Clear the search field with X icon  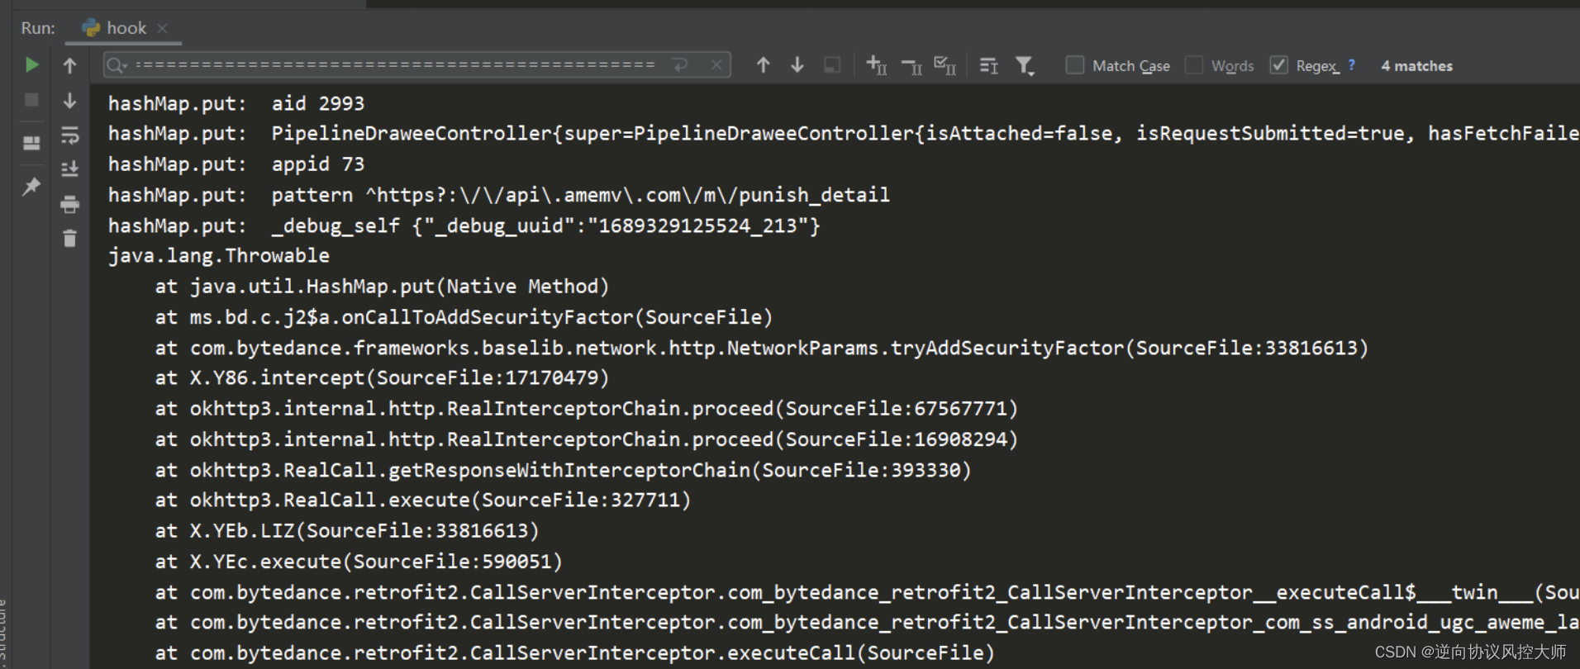click(716, 64)
